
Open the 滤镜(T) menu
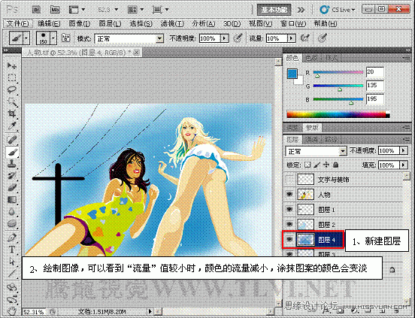coord(172,24)
